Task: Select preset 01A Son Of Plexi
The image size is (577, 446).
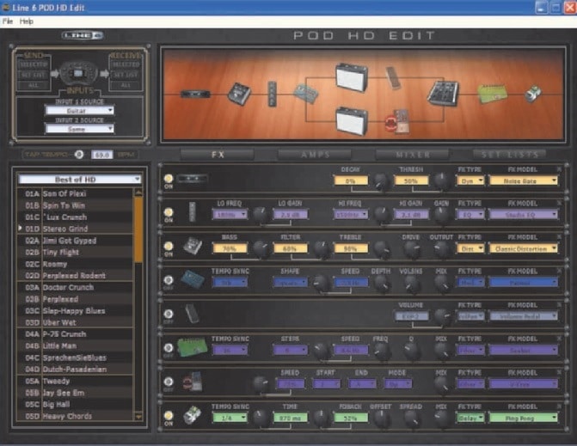Action: (75, 193)
